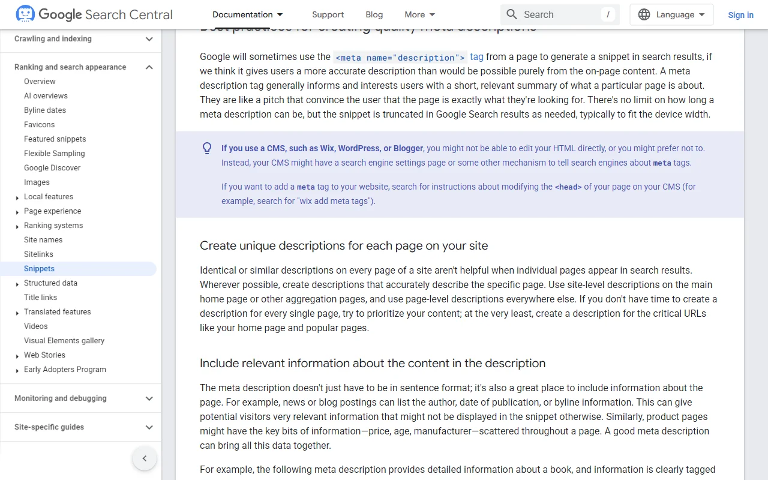Open Visual Elements gallery in sidebar
This screenshot has height=480, width=768.
[64, 341]
